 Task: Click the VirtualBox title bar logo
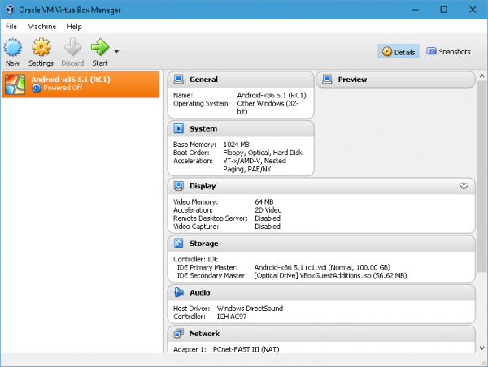tap(11, 10)
